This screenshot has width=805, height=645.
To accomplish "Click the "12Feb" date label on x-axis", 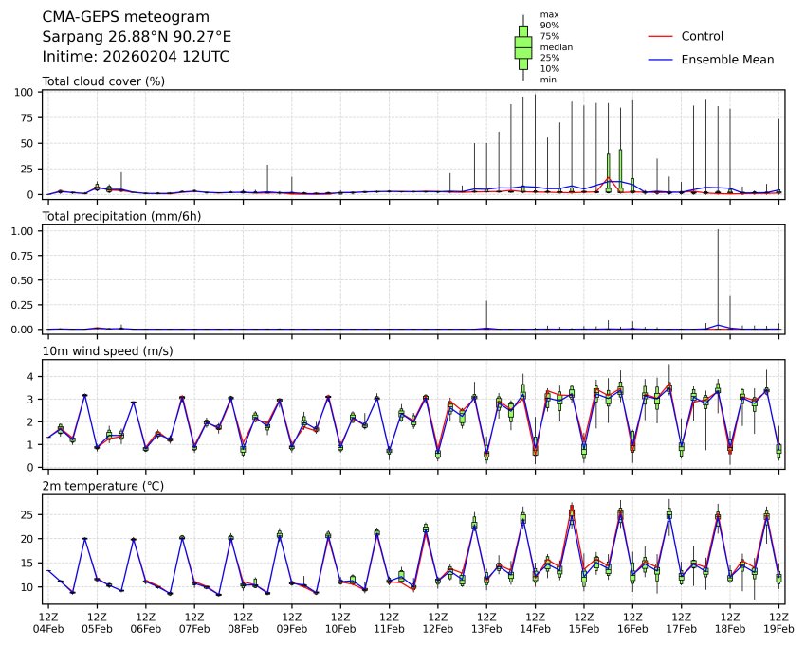I will [437, 628].
